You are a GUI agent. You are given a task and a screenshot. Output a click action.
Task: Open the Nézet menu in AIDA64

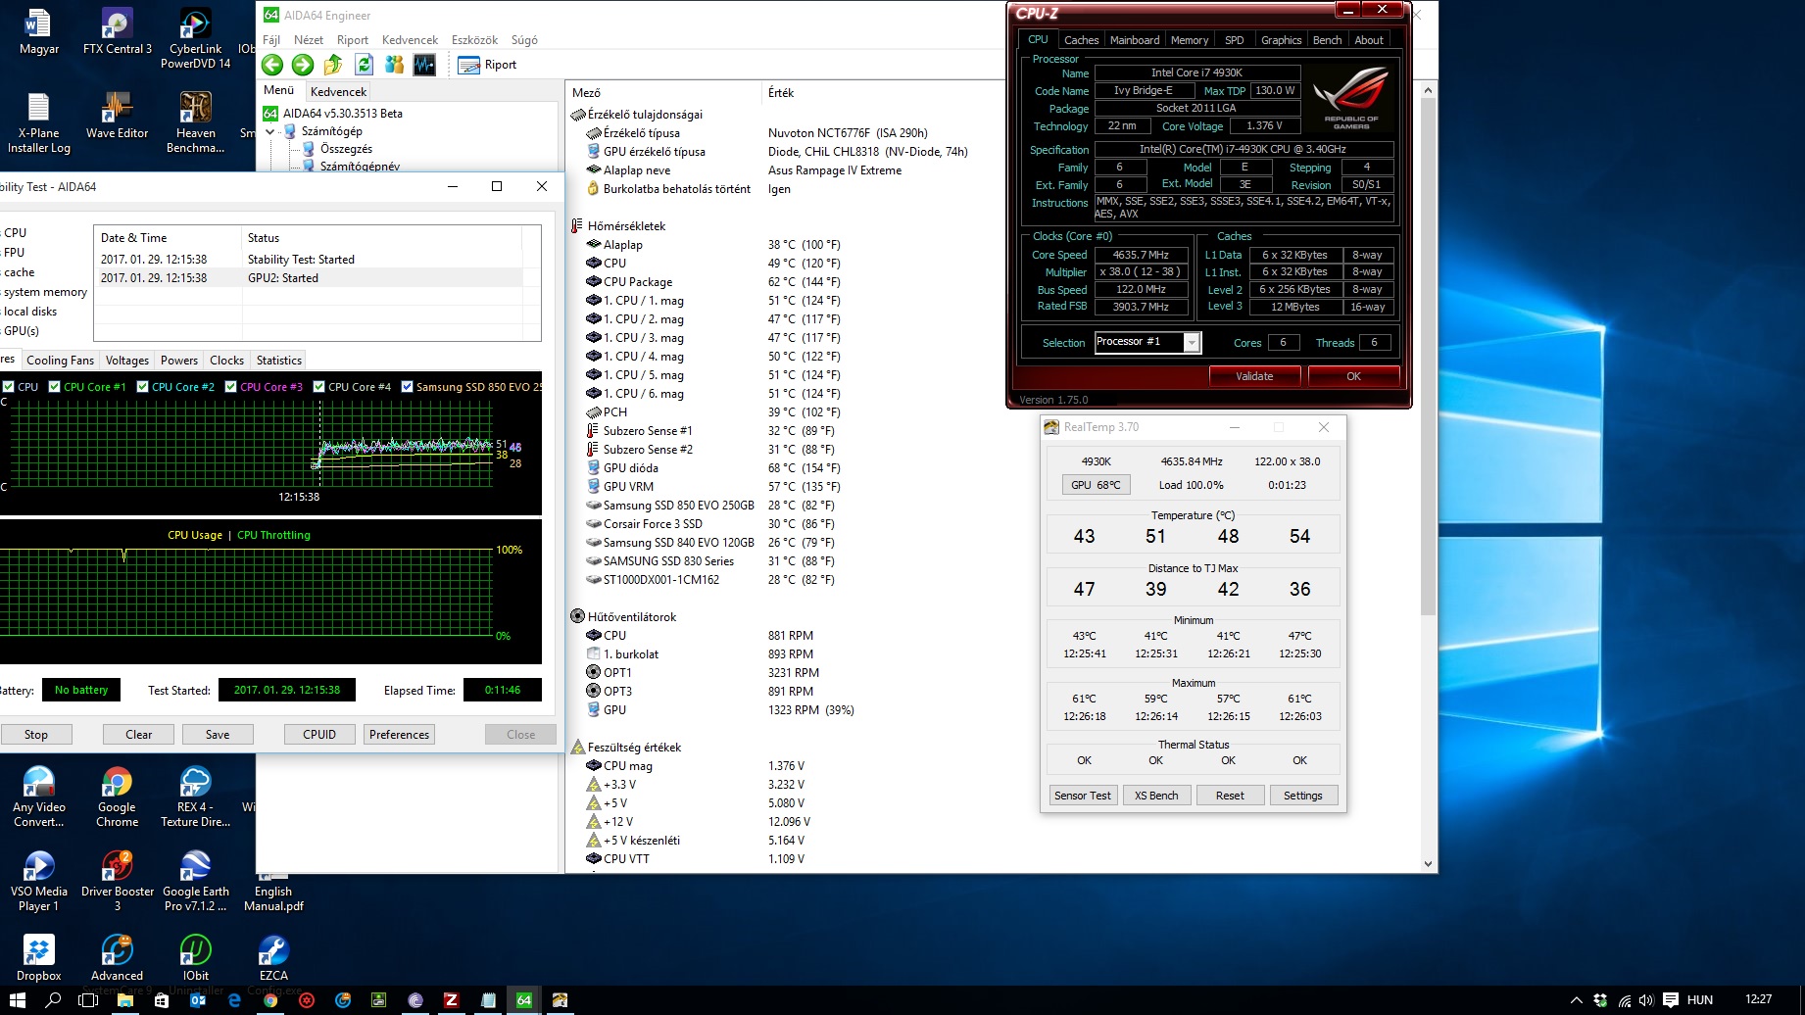click(309, 40)
